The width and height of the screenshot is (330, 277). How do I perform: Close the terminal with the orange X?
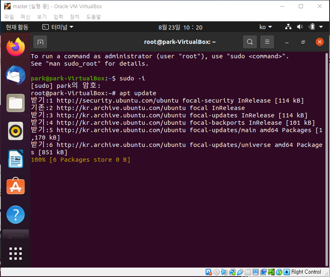[x=319, y=42]
